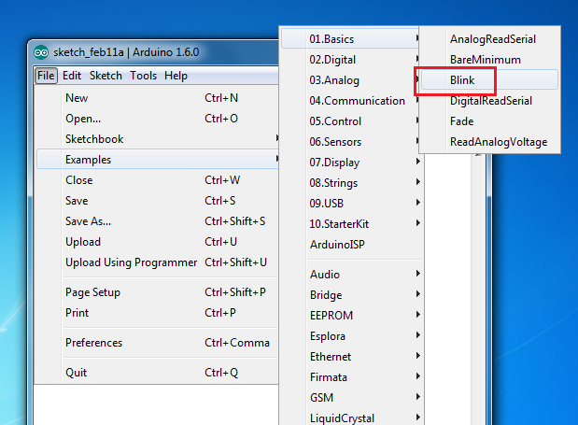Expand the 01.Basics examples category

tap(351, 39)
